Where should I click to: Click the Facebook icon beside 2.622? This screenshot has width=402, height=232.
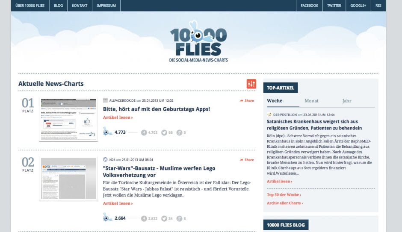click(x=144, y=218)
